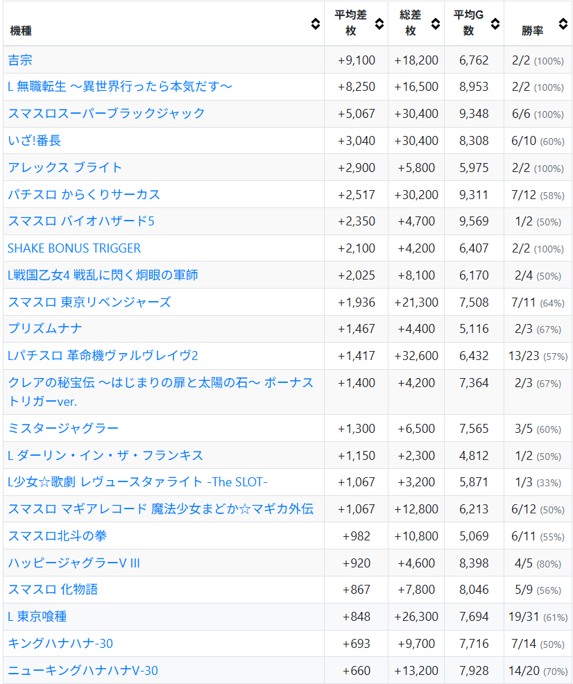Select the 19/31 (61%) win rate cell
Viewport: 573px width, 684px height.
[538, 617]
